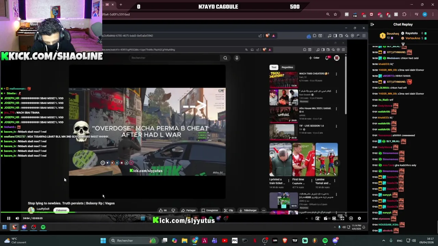Click the Partager share button
The width and height of the screenshot is (438, 246).
tap(189, 210)
